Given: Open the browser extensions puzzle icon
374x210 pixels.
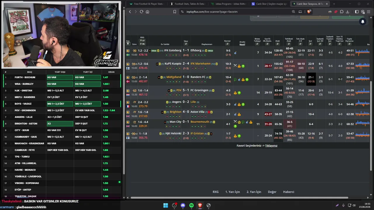Looking at the screenshot, I should pos(342,12).
